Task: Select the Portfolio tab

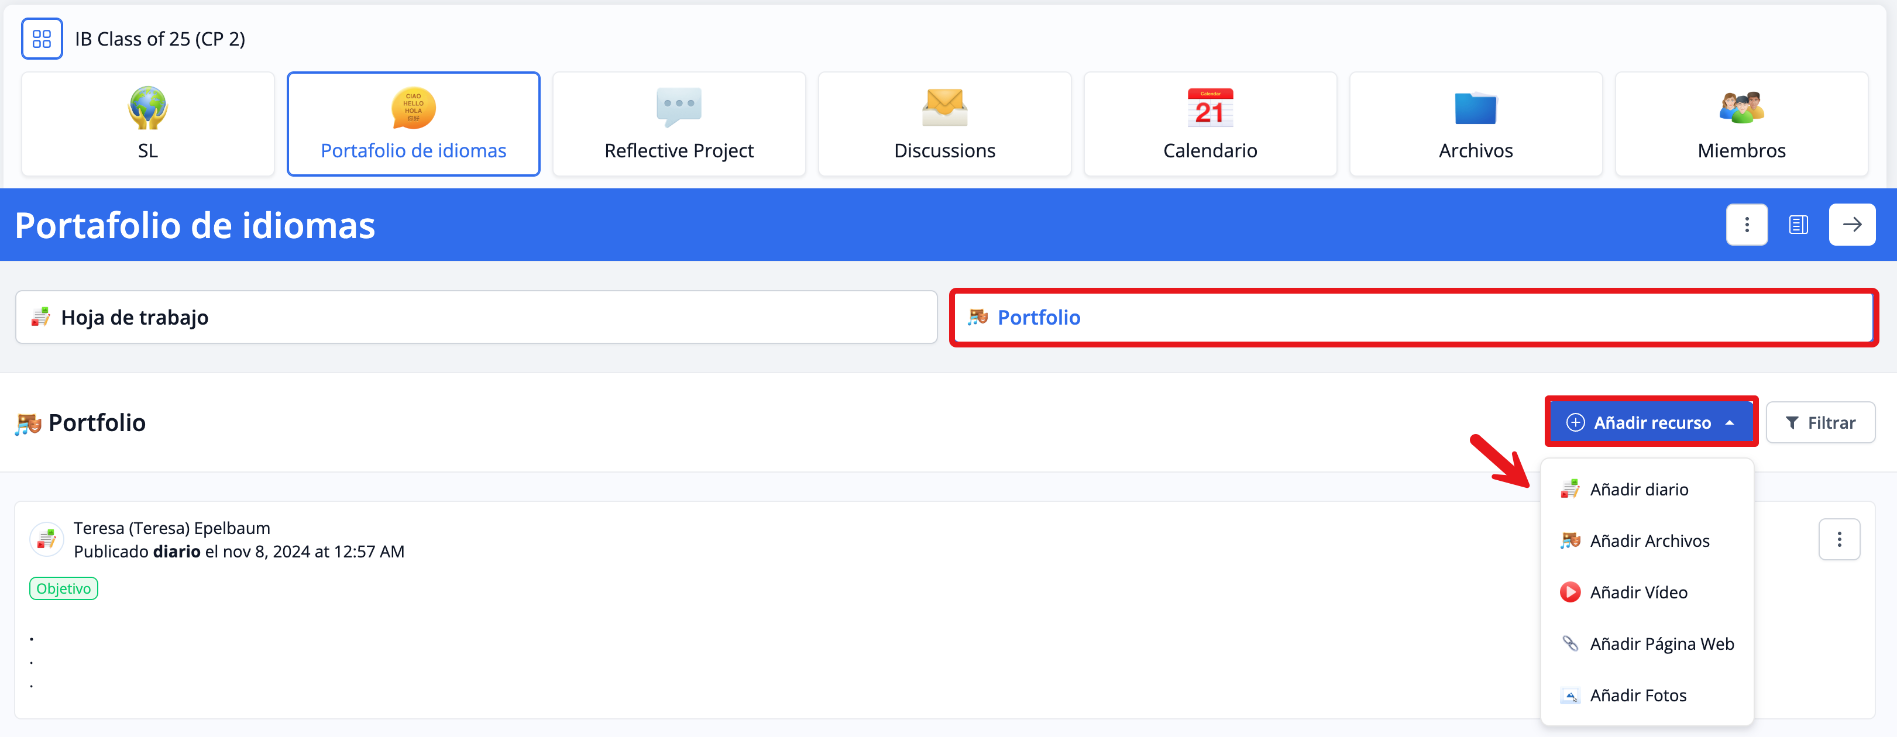Action: [x=1413, y=318]
